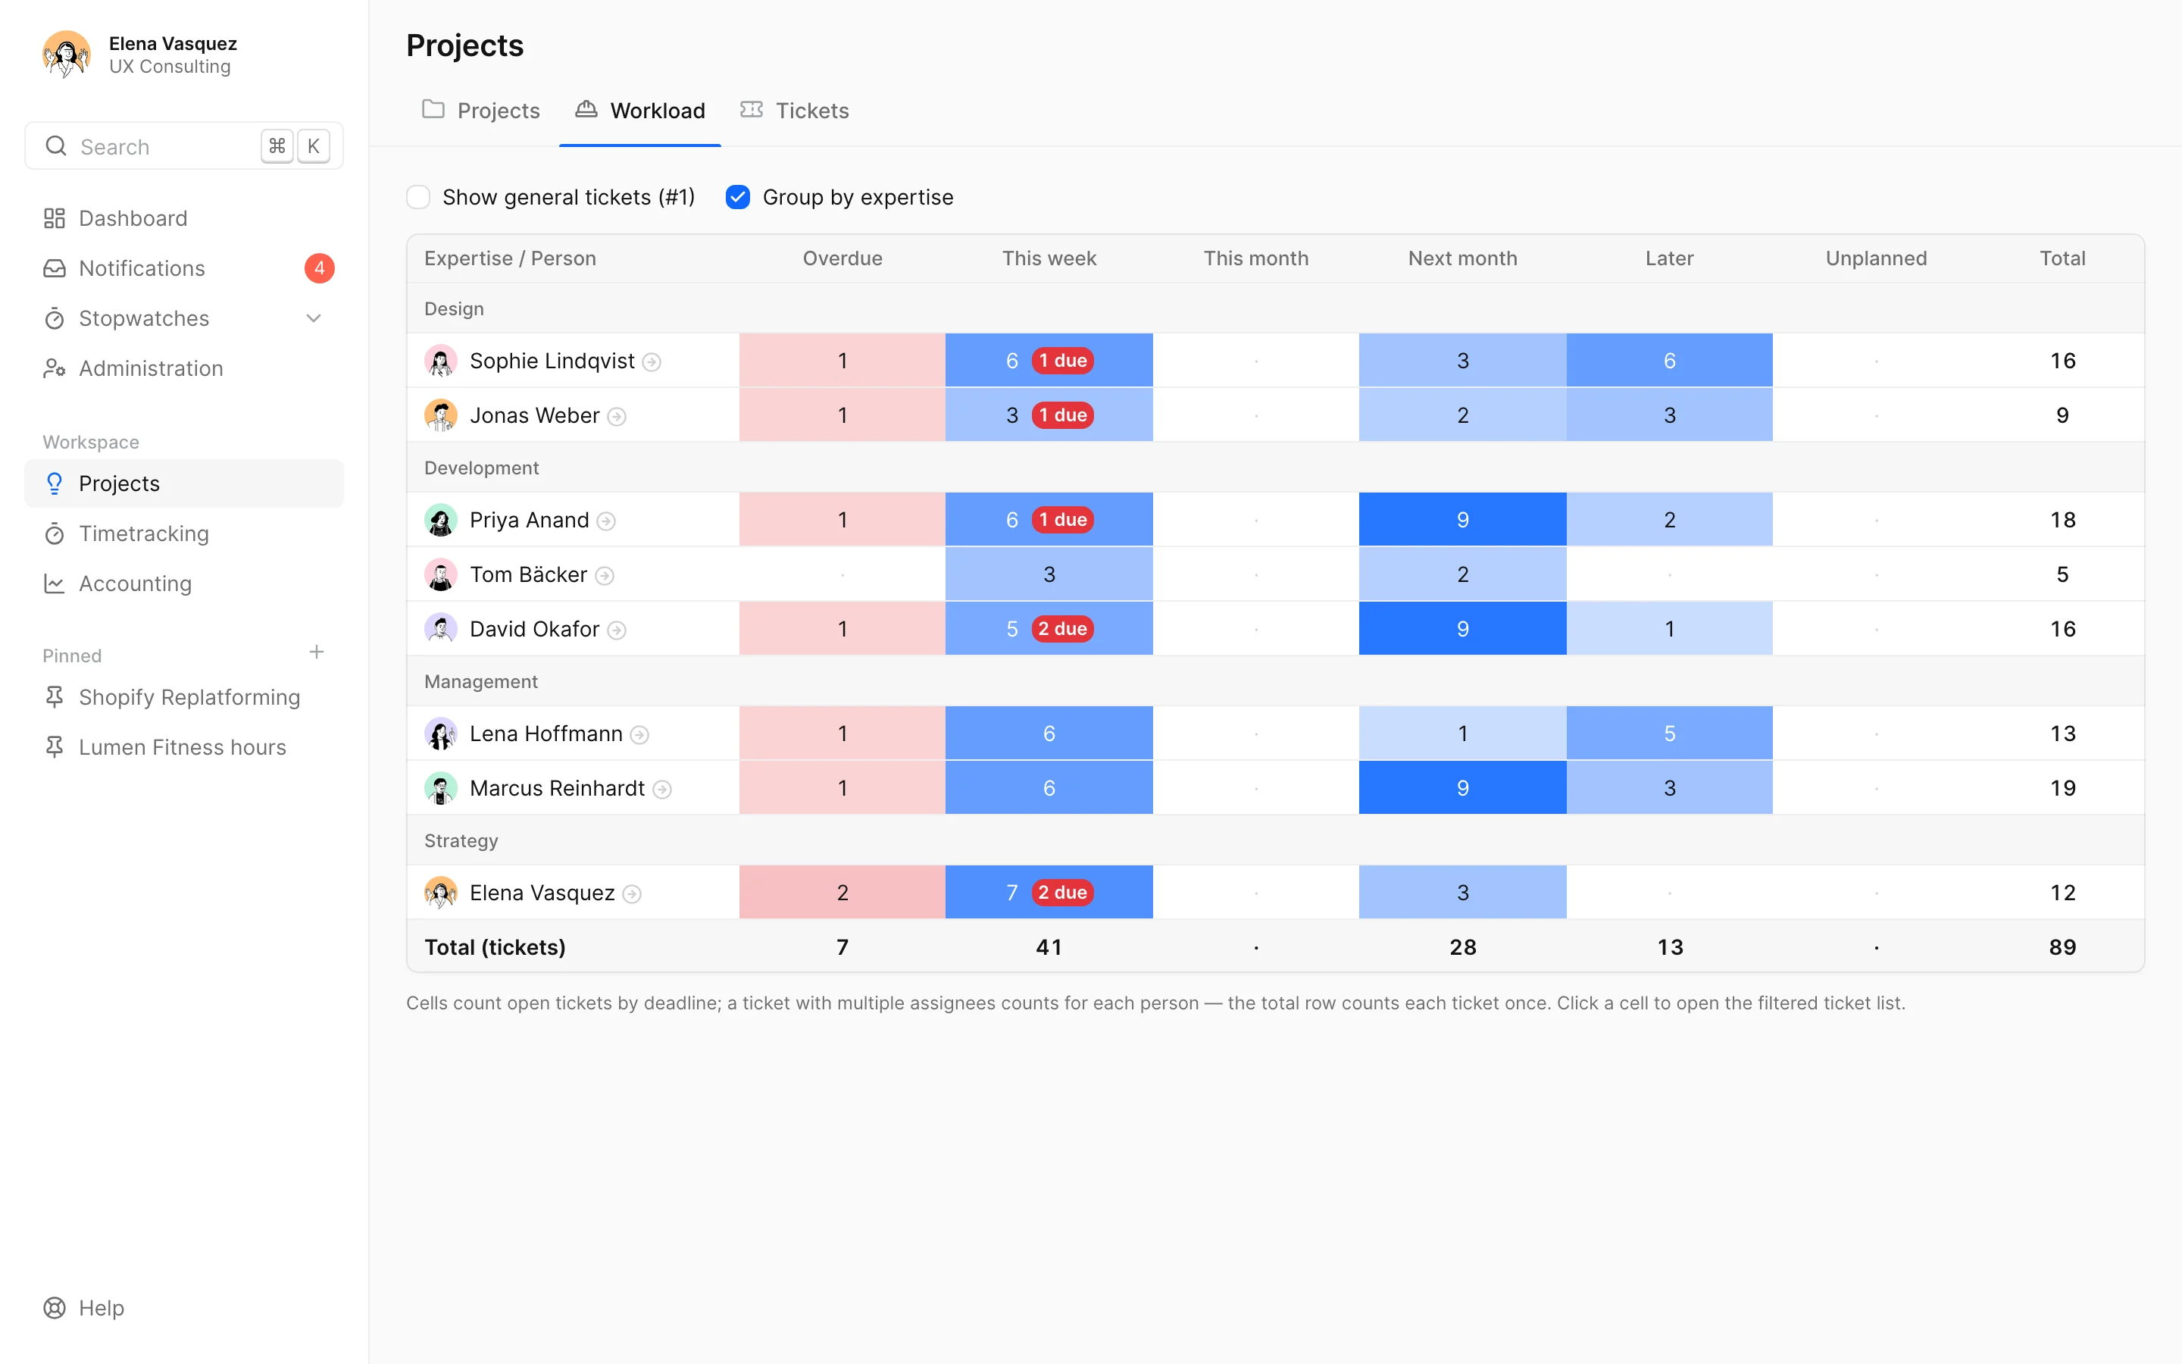The width and height of the screenshot is (2182, 1364).
Task: Click the Help lifebuoy icon
Action: tap(54, 1307)
